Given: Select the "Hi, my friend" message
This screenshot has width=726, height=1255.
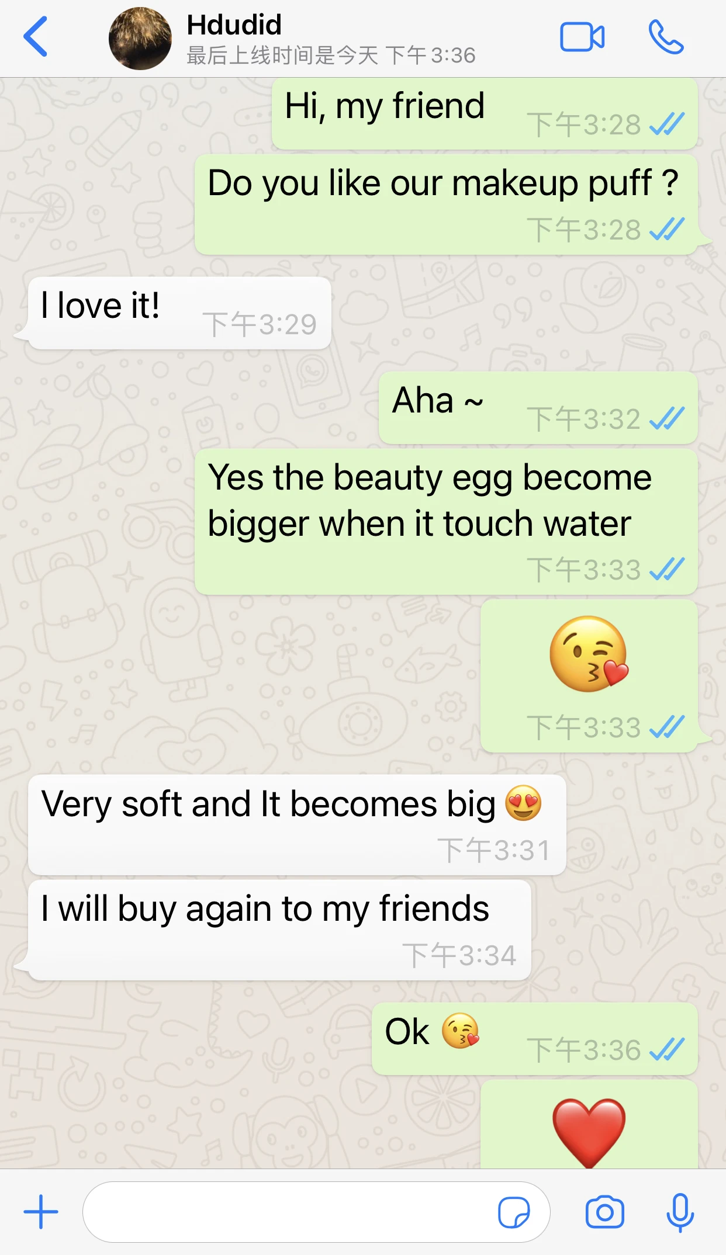Looking at the screenshot, I should point(485,113).
